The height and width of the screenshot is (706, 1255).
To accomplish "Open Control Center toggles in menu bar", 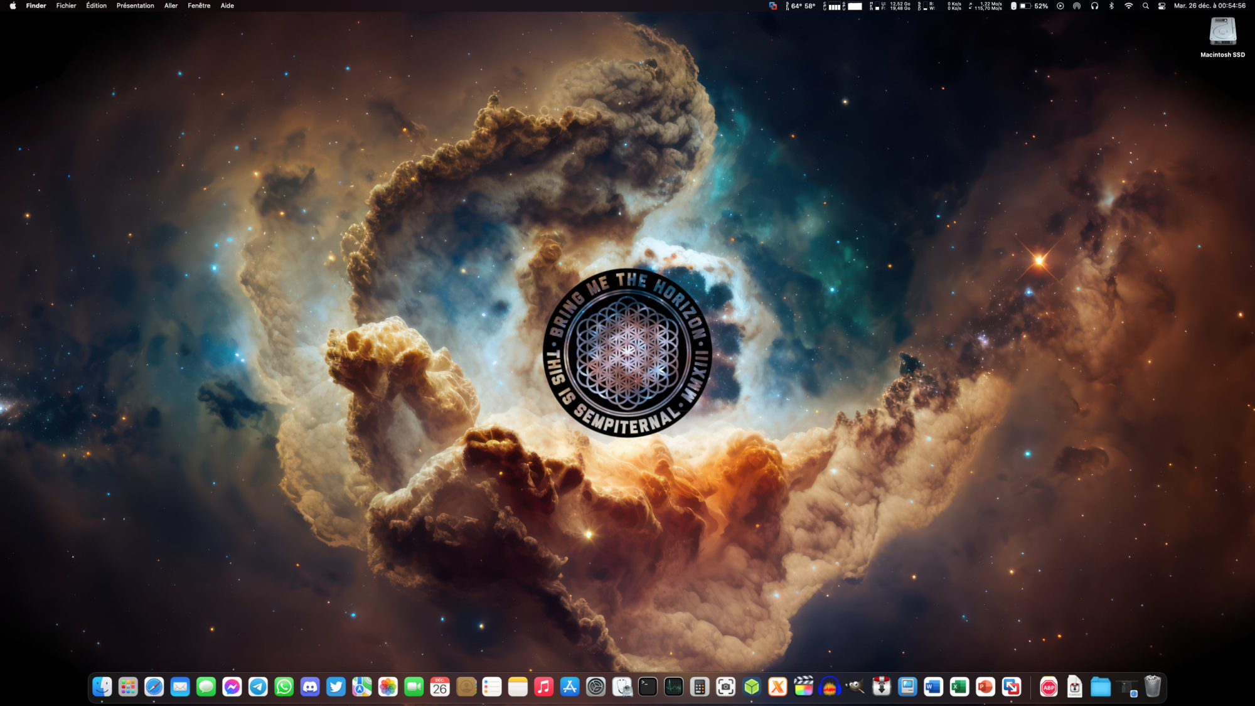I will (x=1162, y=6).
